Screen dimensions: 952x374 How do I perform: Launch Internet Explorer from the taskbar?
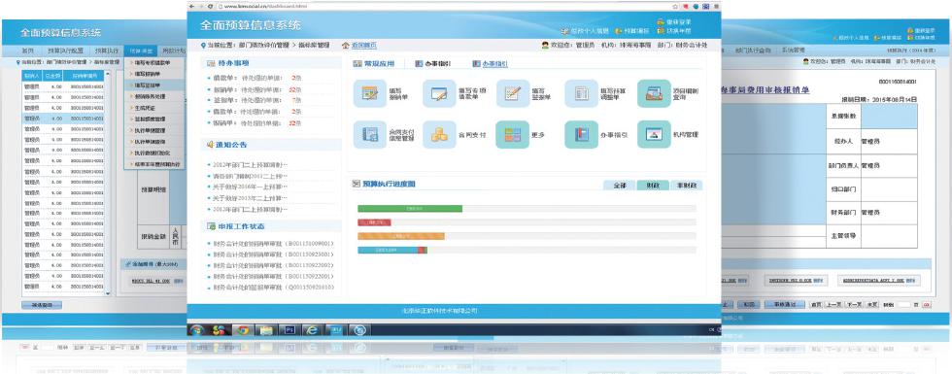[312, 330]
